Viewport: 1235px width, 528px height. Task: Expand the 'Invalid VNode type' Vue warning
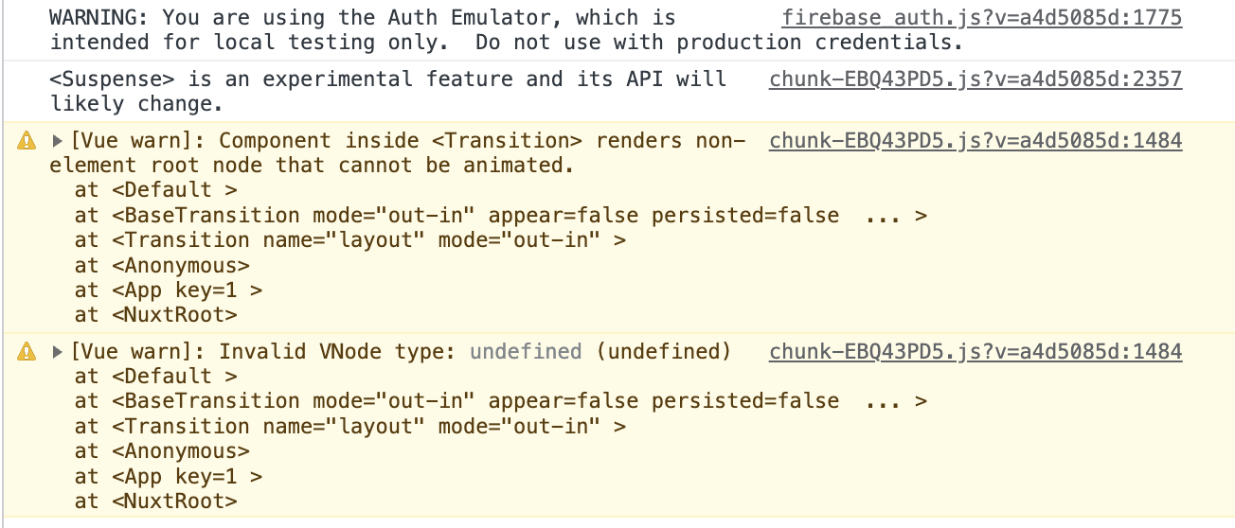[x=58, y=353]
